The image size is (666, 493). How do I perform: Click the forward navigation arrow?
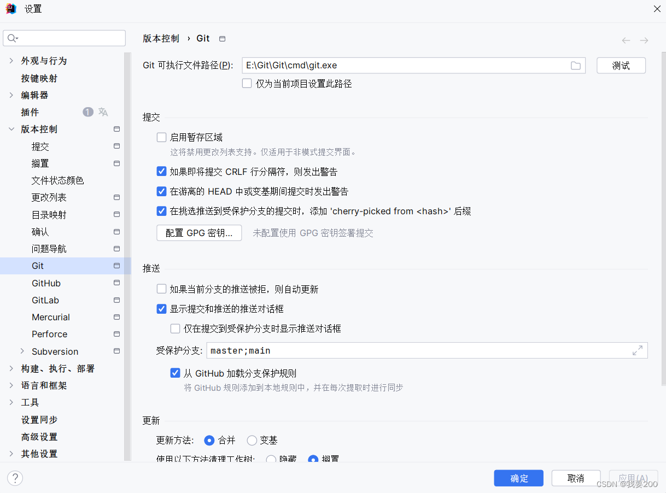click(x=644, y=40)
